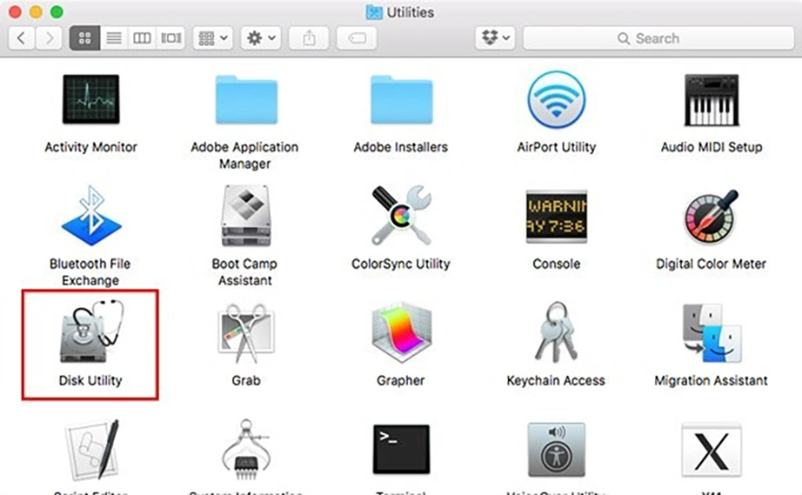
Task: Go back with the back arrow
Action: [x=22, y=37]
